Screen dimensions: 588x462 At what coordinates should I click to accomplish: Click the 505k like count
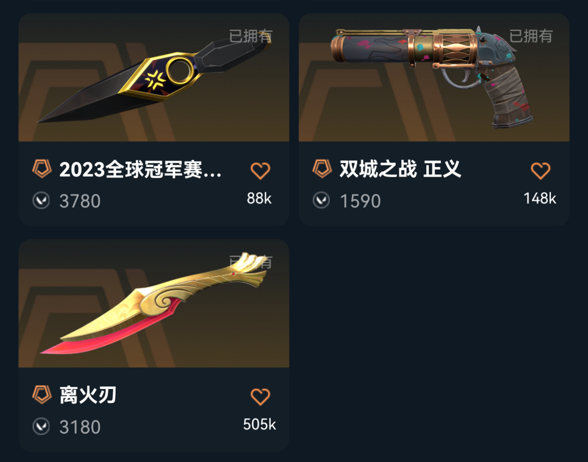(x=260, y=424)
